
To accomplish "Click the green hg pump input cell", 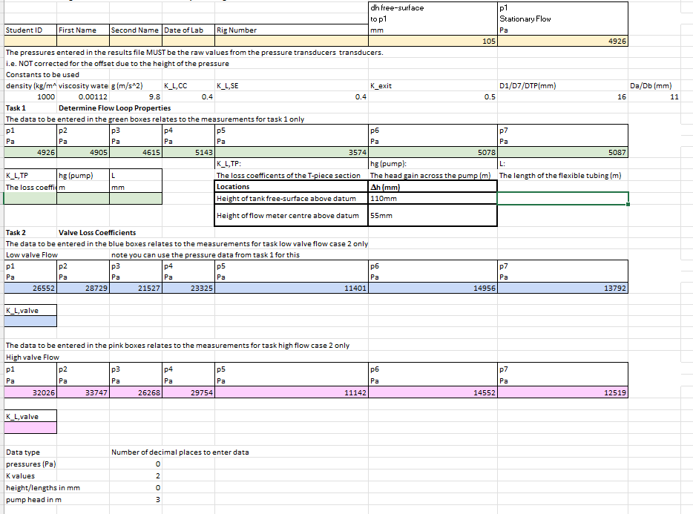I will click(x=82, y=199).
